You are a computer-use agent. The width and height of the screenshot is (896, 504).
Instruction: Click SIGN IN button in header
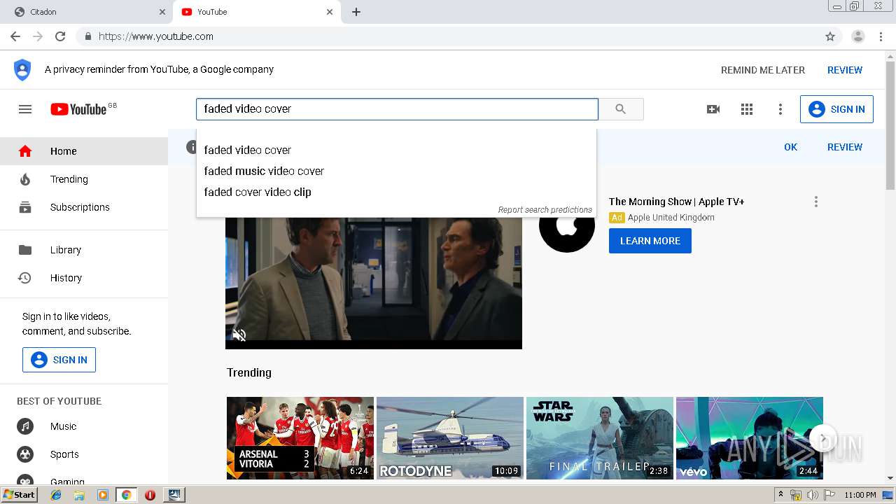836,109
